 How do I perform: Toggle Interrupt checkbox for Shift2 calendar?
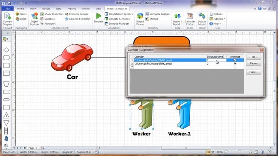point(235,64)
